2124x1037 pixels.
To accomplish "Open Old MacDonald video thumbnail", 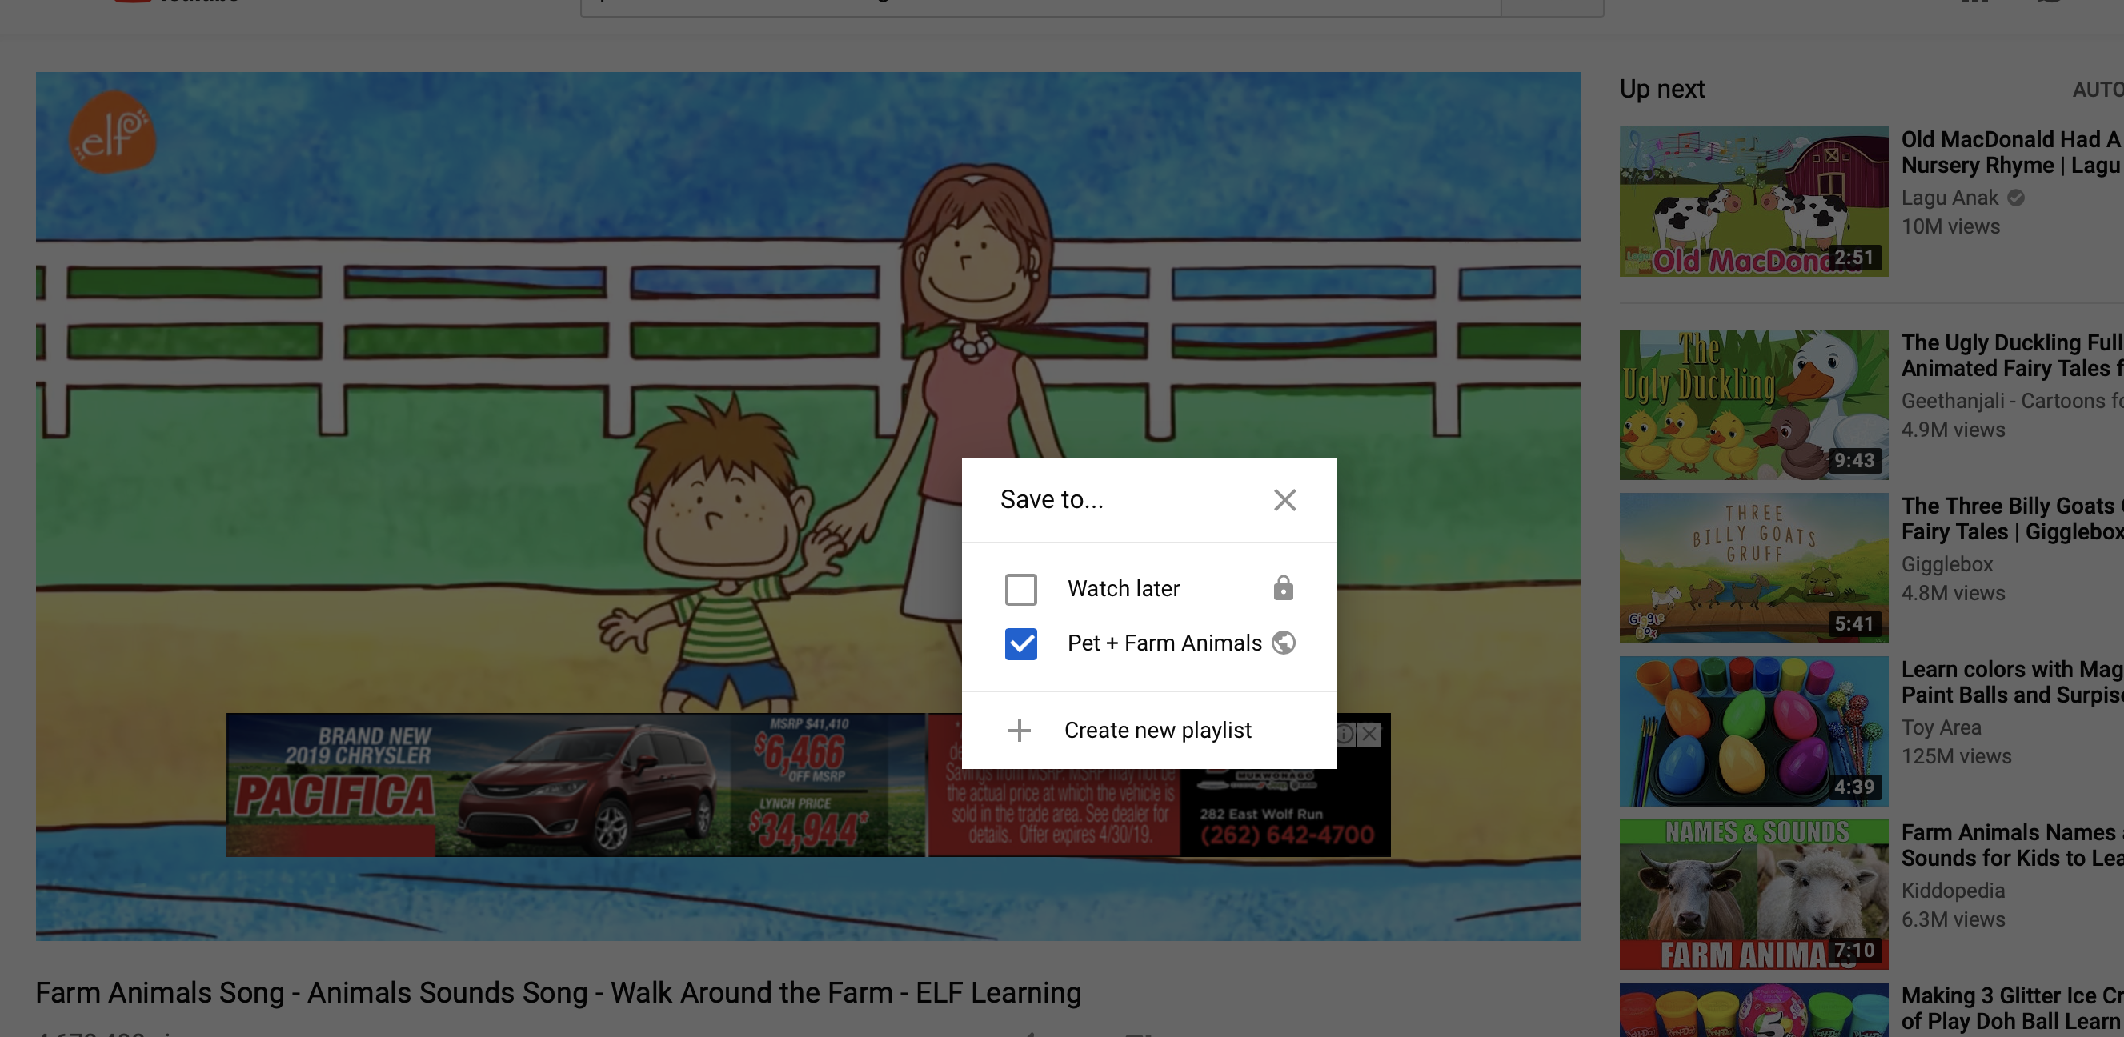I will pos(1753,201).
